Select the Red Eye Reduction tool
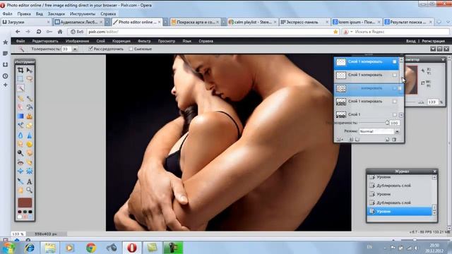The height and width of the screenshot is (254, 452). pyautogui.click(x=20, y=162)
